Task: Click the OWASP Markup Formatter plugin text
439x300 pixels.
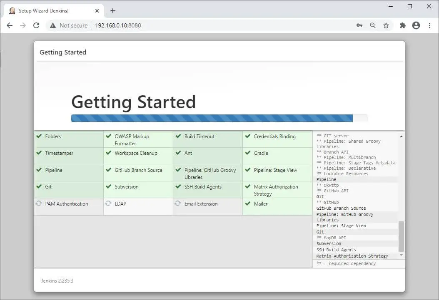Action: tap(132, 140)
